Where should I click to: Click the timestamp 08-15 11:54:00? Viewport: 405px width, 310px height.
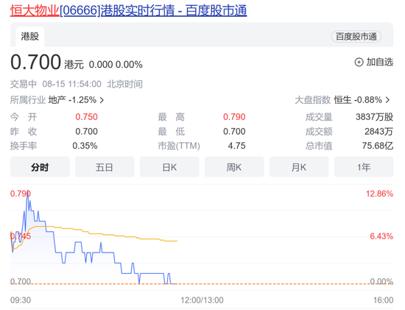coord(72,84)
